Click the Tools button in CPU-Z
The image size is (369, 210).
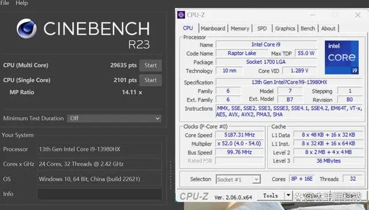pyautogui.click(x=270, y=196)
